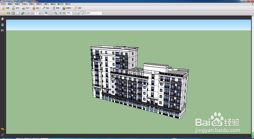Toggle the fit one full page icon
The height and width of the screenshot is (139, 254).
(x=83, y=13)
